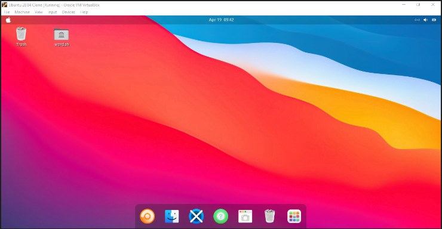Open the date and time clock menu
The height and width of the screenshot is (229, 442).
(221, 20)
